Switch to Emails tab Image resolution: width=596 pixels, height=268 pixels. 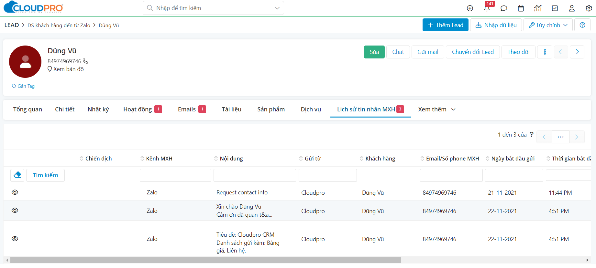pyautogui.click(x=192, y=109)
